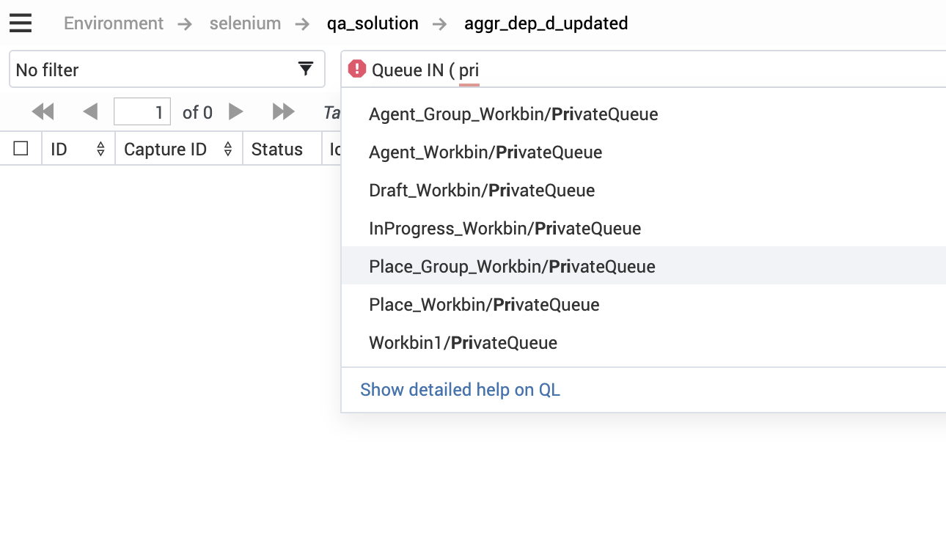Select the highlighted Place_Group_Workbin/PrivateQueue option
The width and height of the screenshot is (946, 557).
[x=512, y=267]
